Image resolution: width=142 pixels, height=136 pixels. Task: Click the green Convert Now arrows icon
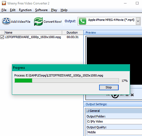tap(38, 21)
